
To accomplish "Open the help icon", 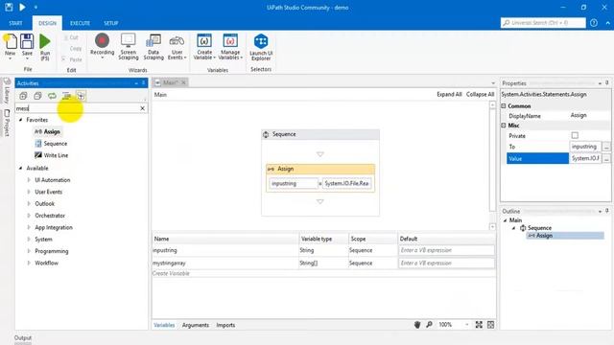I will tap(594, 23).
